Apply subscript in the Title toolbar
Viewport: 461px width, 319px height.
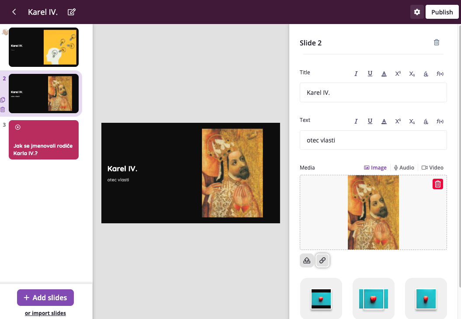[412, 74]
